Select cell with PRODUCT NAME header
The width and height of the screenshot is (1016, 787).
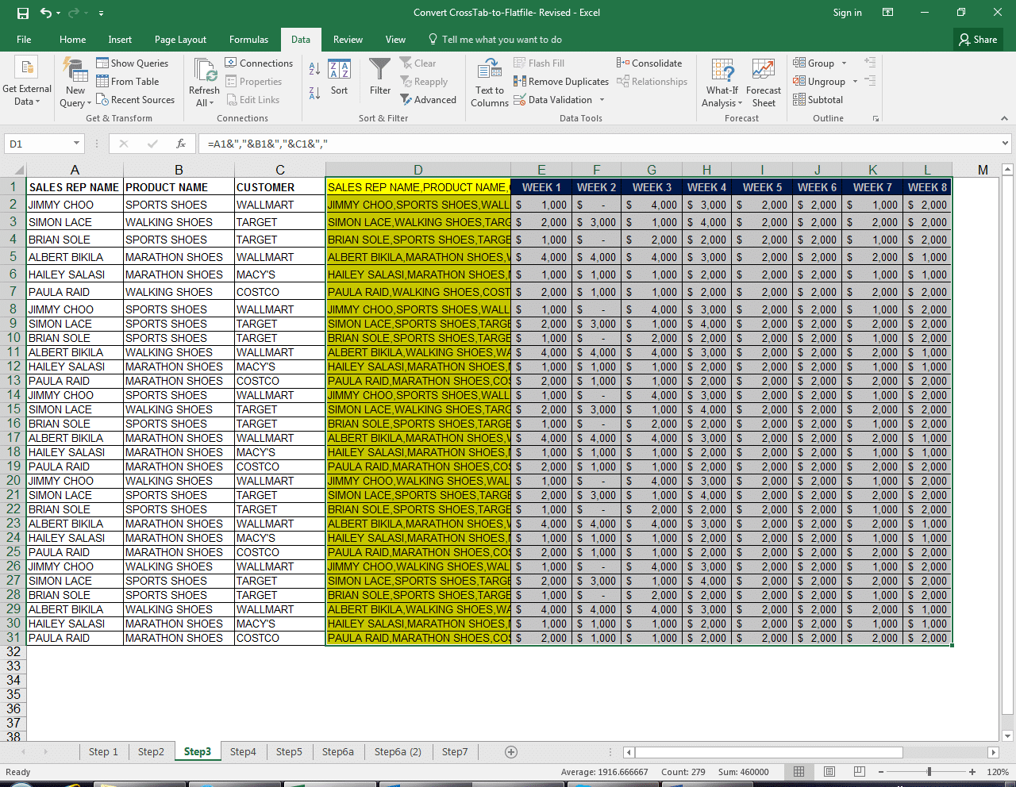[179, 187]
